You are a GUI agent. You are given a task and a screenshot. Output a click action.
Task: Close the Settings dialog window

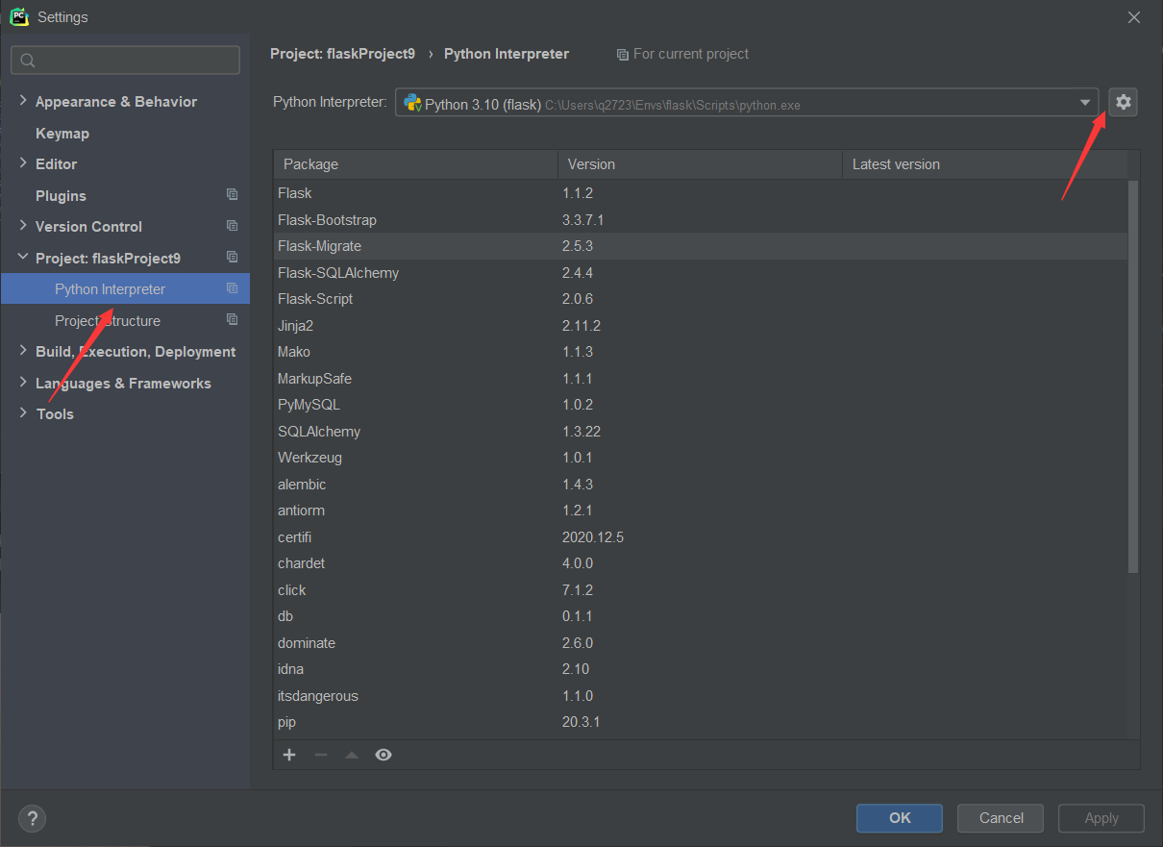pyautogui.click(x=1134, y=17)
